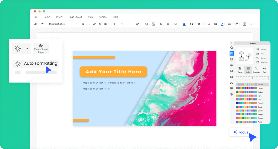
Task: Open the Page document sidebar panel
Action: point(231,71)
